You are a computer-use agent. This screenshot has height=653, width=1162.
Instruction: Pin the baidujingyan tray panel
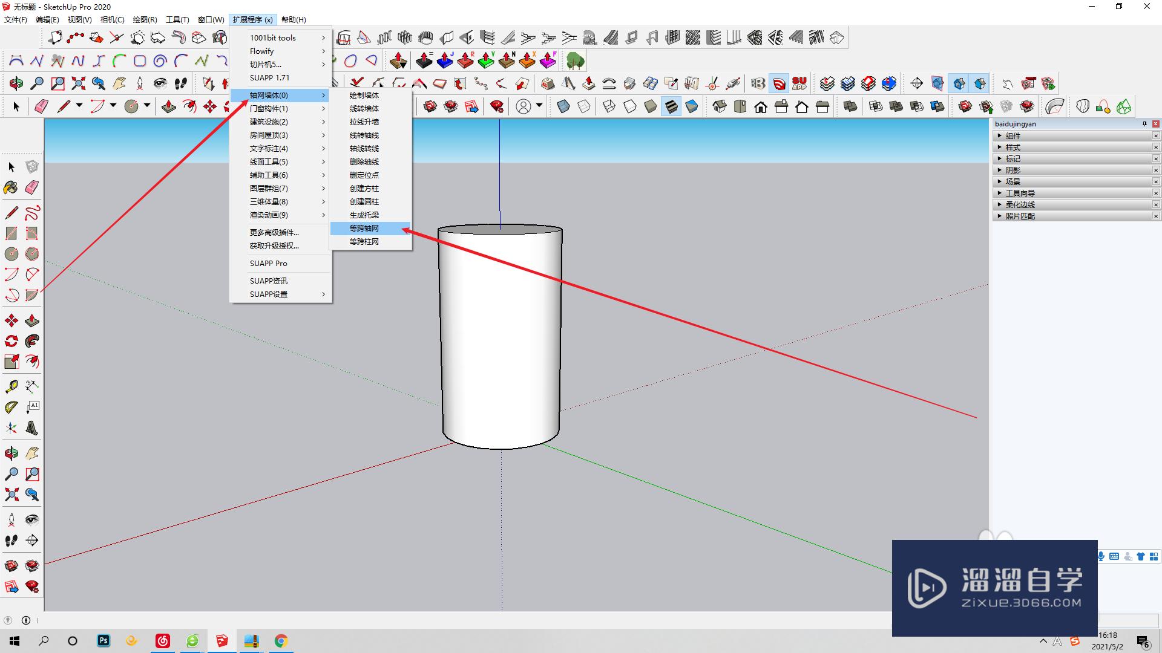tap(1144, 124)
